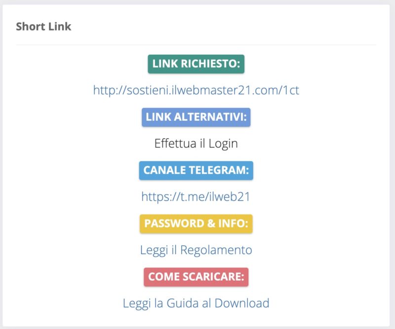Click the LINK RICHIESTO badge
The height and width of the screenshot is (329, 395).
(196, 64)
